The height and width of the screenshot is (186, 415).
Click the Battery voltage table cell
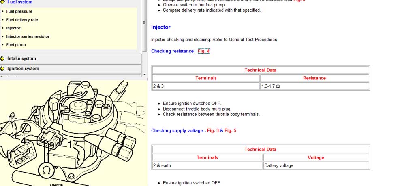coord(316,165)
